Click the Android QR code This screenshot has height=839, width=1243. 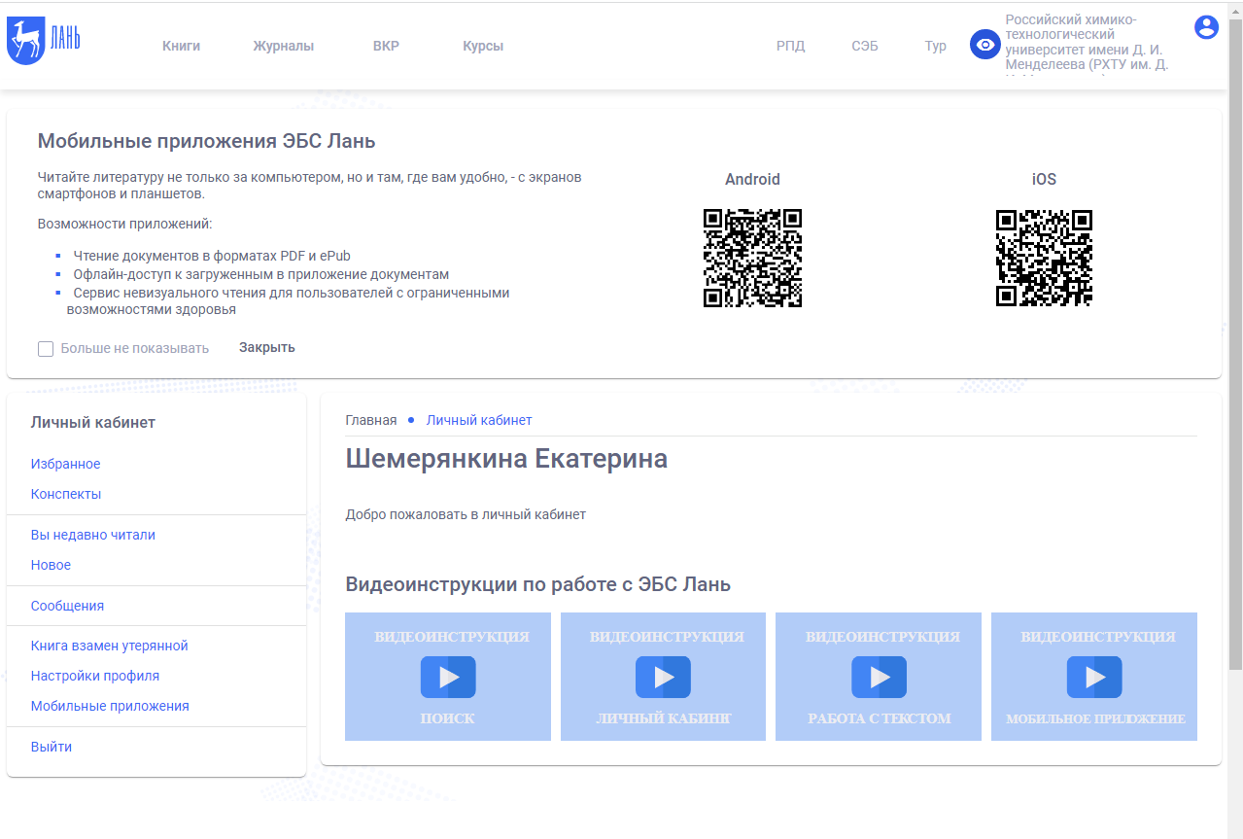752,258
